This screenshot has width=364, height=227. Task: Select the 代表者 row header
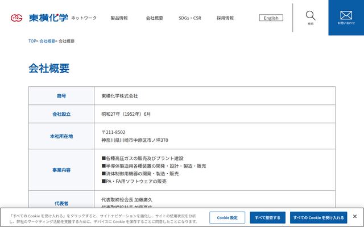[x=61, y=203]
